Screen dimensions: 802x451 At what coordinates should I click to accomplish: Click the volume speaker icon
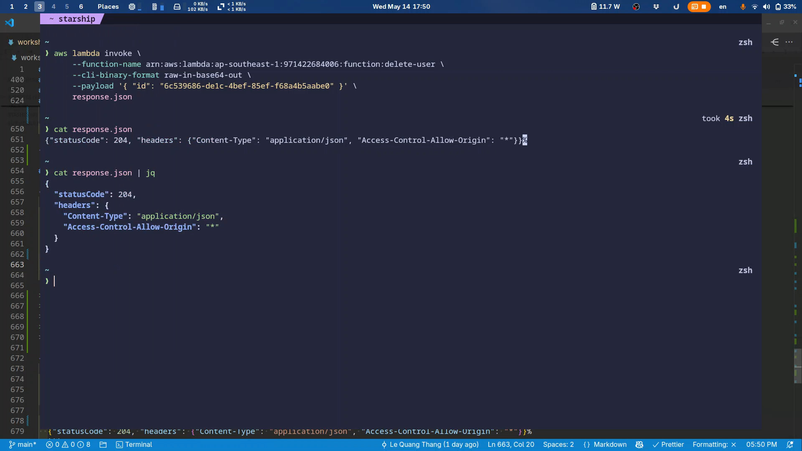click(x=766, y=7)
